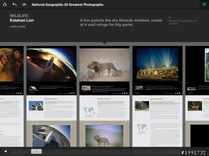Open the fisheye aircraft photo page
This screenshot has width=209, height=156.
51,65
